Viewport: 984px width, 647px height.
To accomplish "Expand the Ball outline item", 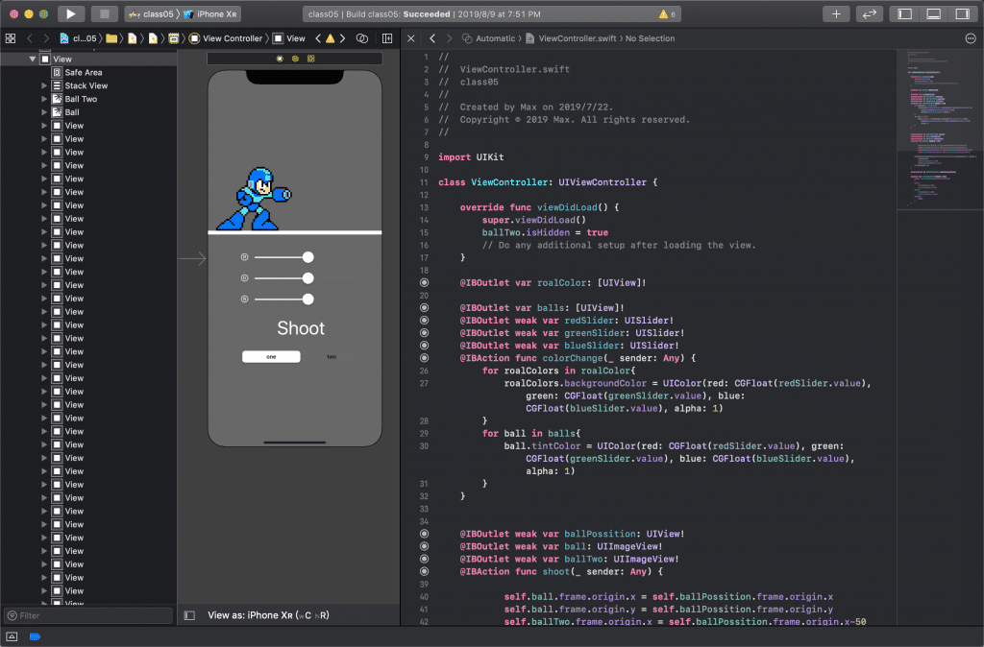I will 44,111.
